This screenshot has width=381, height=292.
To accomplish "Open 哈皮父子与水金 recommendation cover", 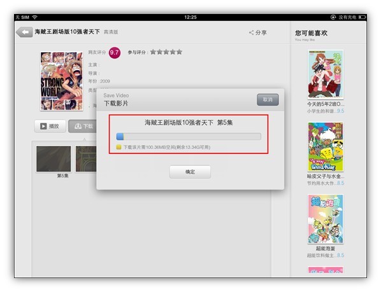I will 326,147.
